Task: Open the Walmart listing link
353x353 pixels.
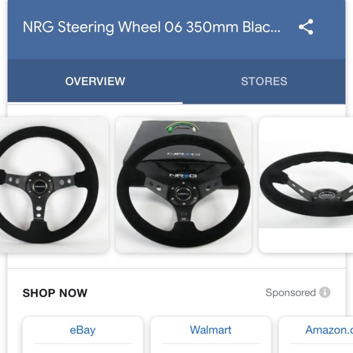Action: pyautogui.click(x=210, y=330)
